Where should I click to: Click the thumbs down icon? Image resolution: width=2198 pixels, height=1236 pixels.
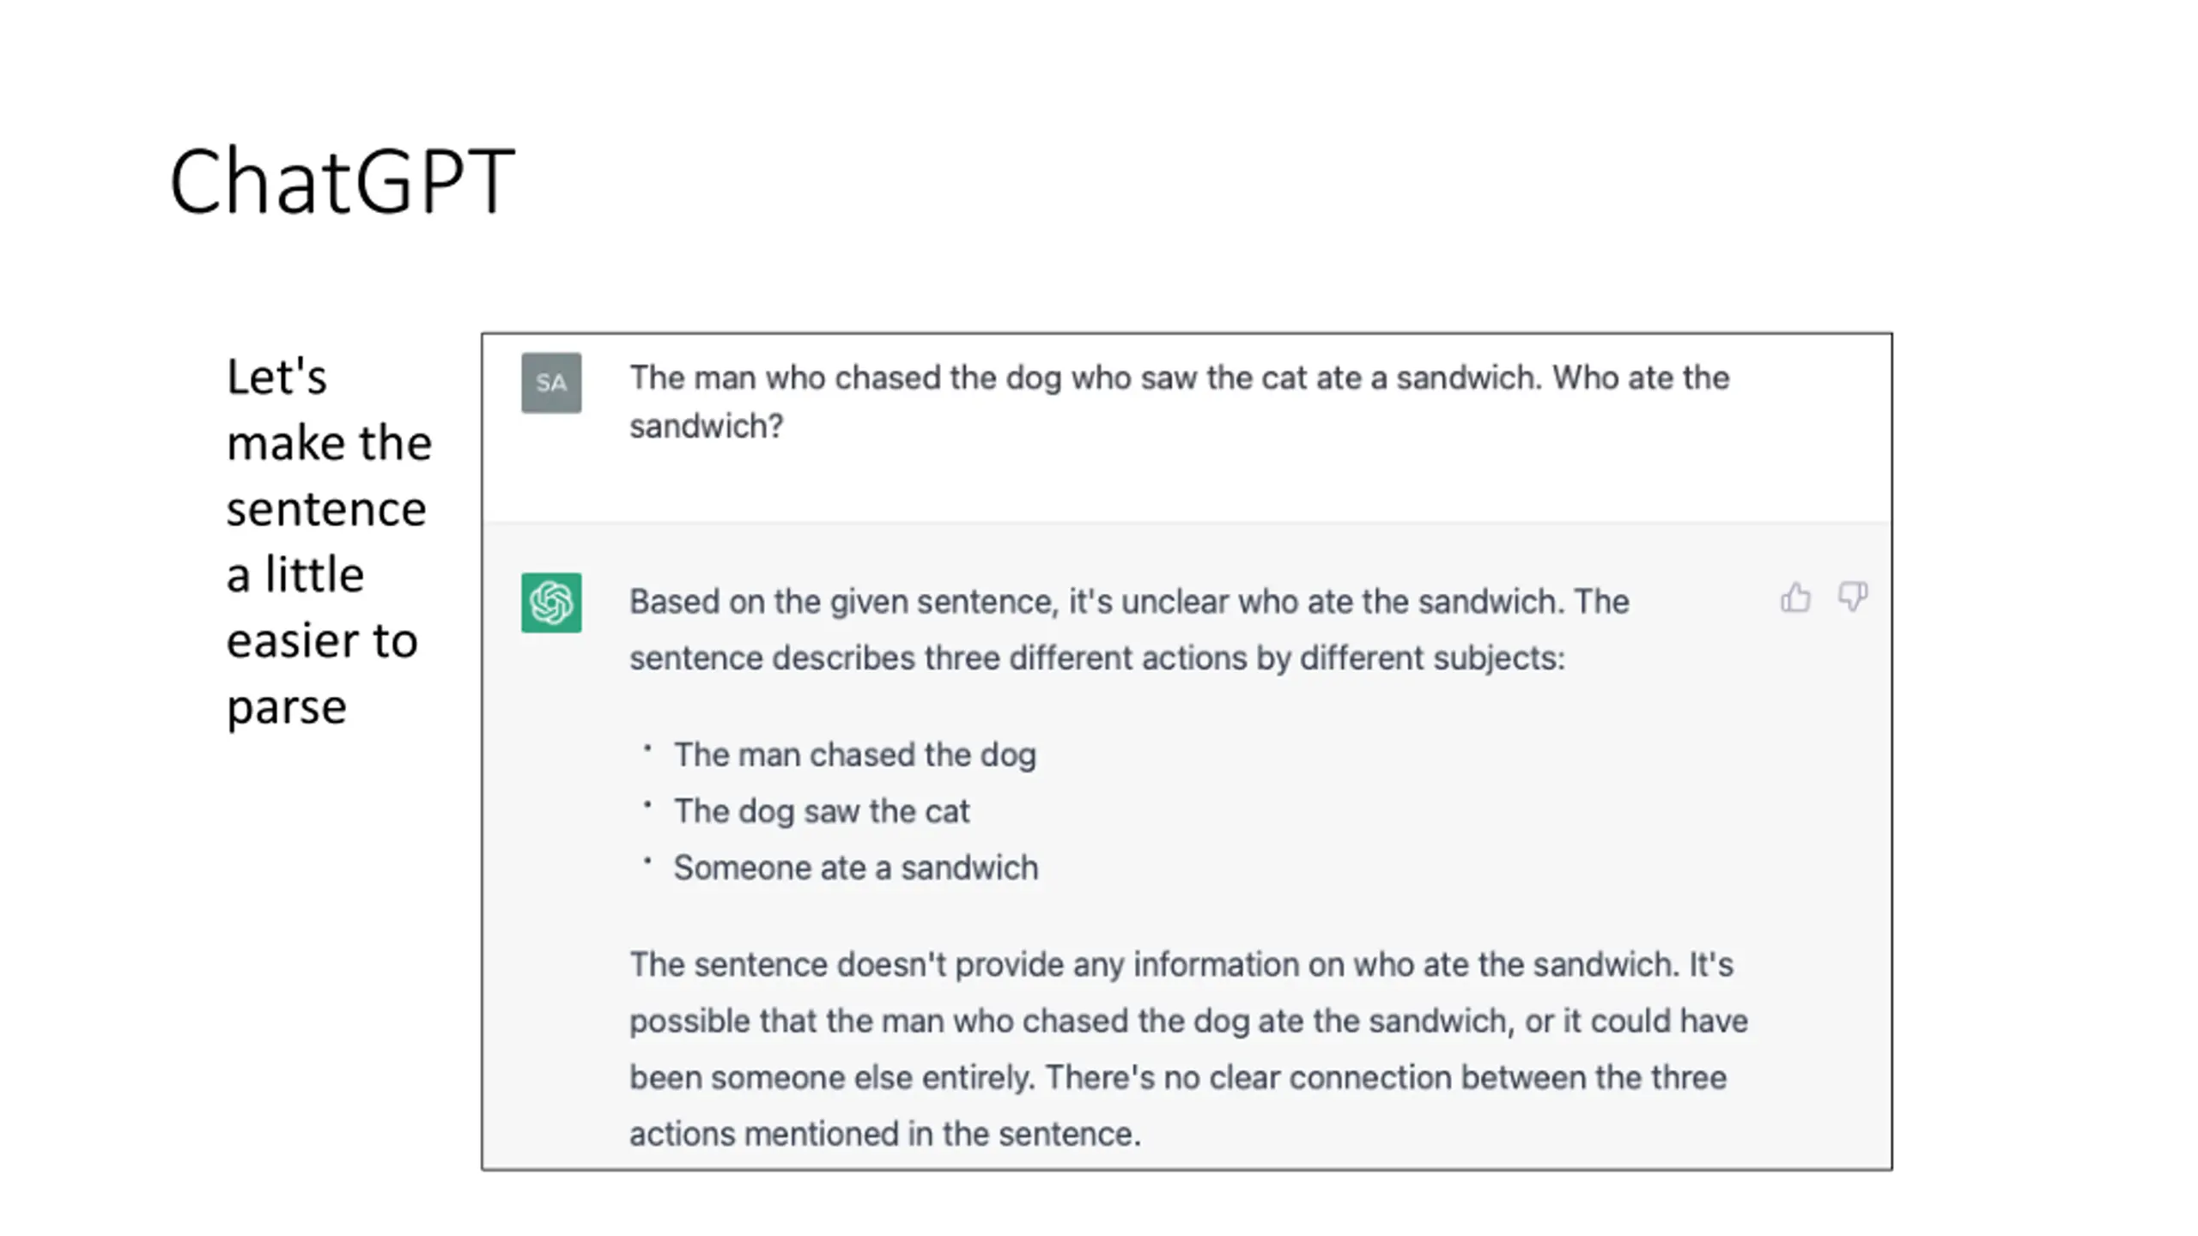point(1852,597)
